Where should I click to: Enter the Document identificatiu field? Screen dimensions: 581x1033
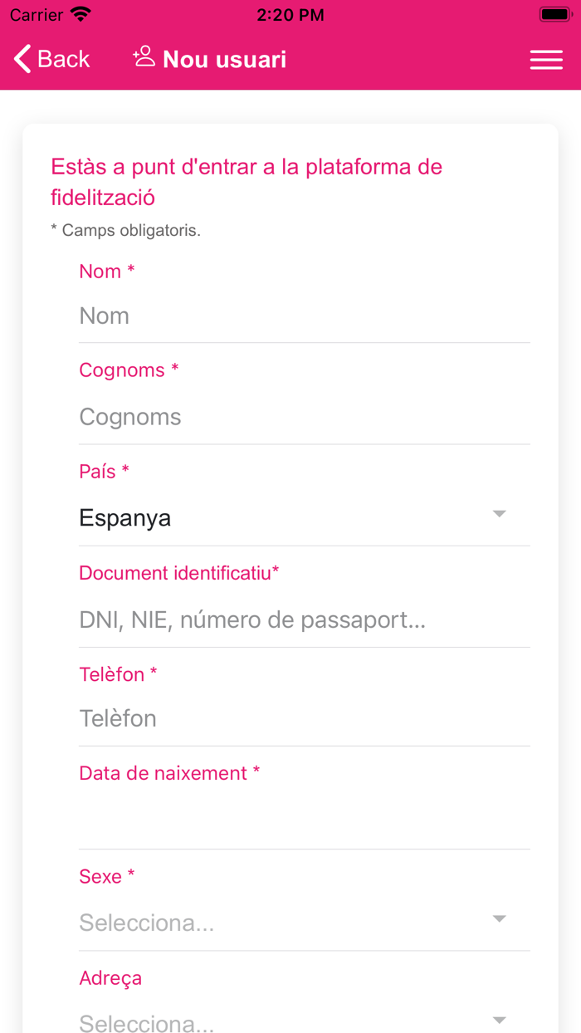tap(304, 620)
